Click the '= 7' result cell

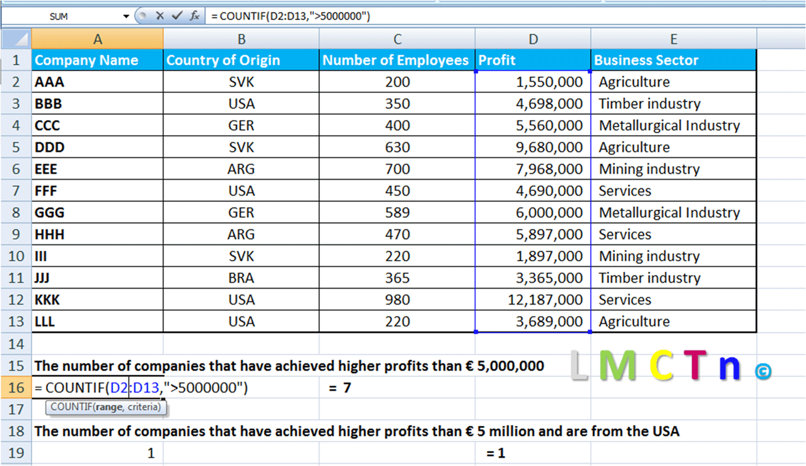(340, 388)
